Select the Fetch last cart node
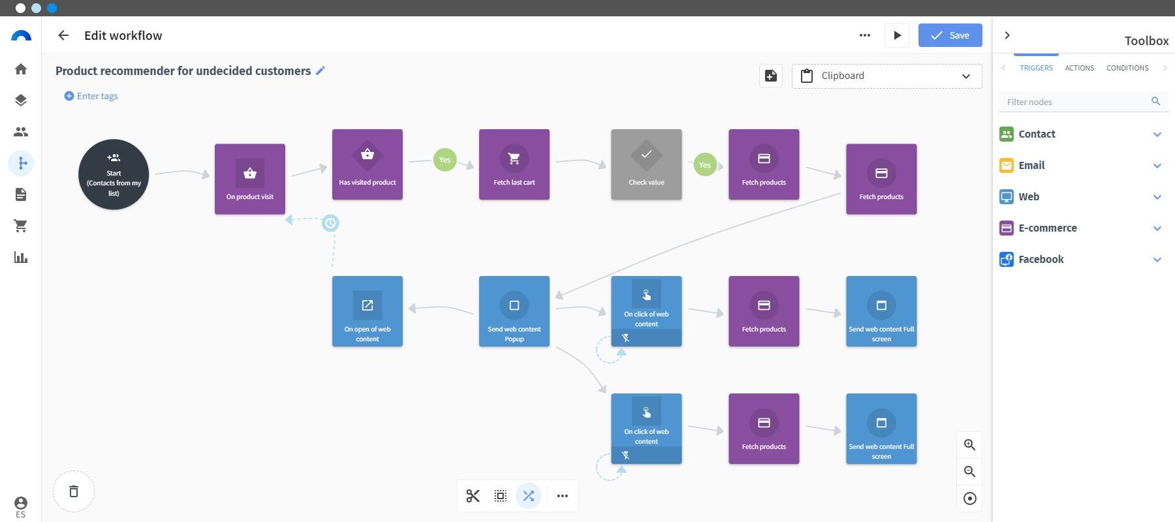The width and height of the screenshot is (1175, 522). point(514,164)
